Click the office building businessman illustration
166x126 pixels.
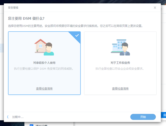click(120, 47)
